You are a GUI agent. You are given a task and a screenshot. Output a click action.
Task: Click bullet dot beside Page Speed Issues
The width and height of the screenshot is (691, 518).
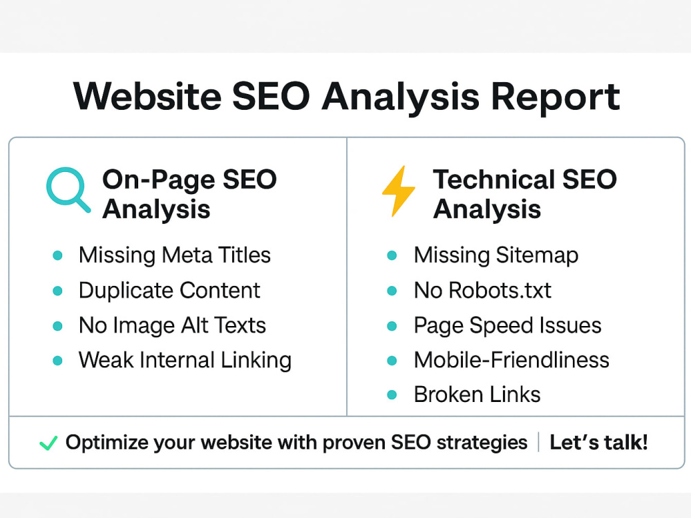click(392, 326)
